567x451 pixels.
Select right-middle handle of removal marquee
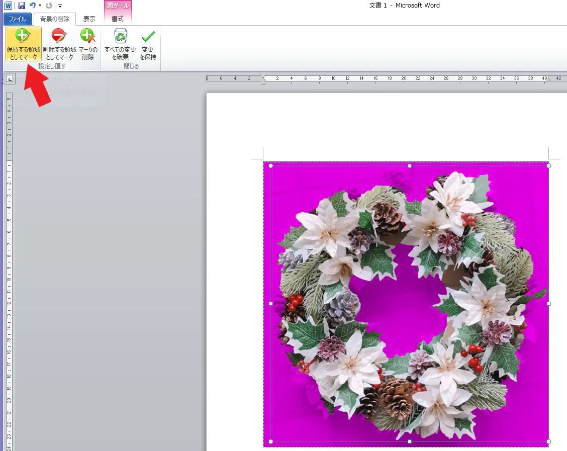point(548,304)
